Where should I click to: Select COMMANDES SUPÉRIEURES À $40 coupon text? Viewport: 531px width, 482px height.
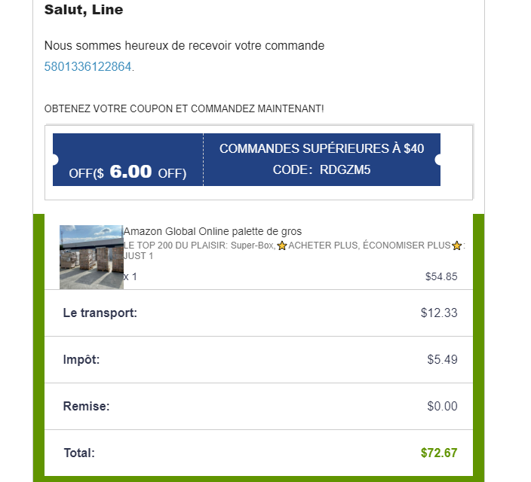(x=321, y=149)
